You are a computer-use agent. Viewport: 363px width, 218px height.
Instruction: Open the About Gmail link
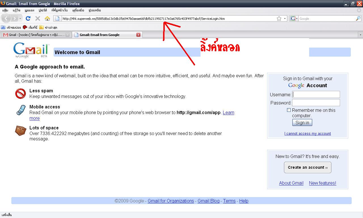291,183
